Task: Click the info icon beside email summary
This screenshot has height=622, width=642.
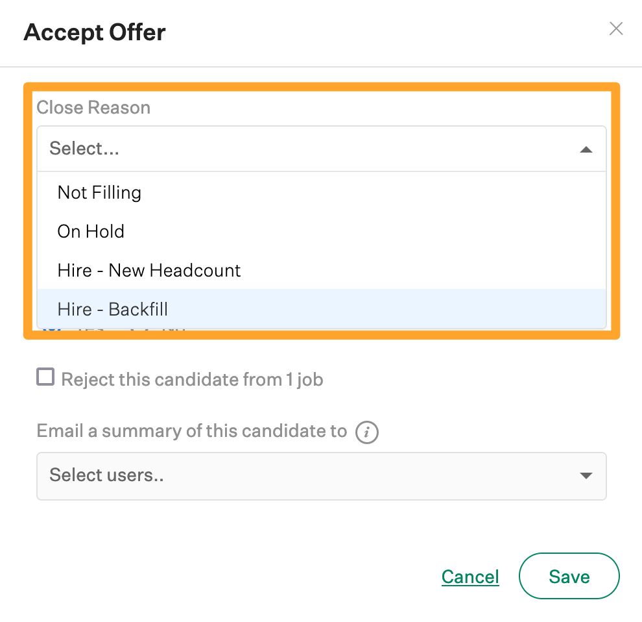Action: pos(367,432)
